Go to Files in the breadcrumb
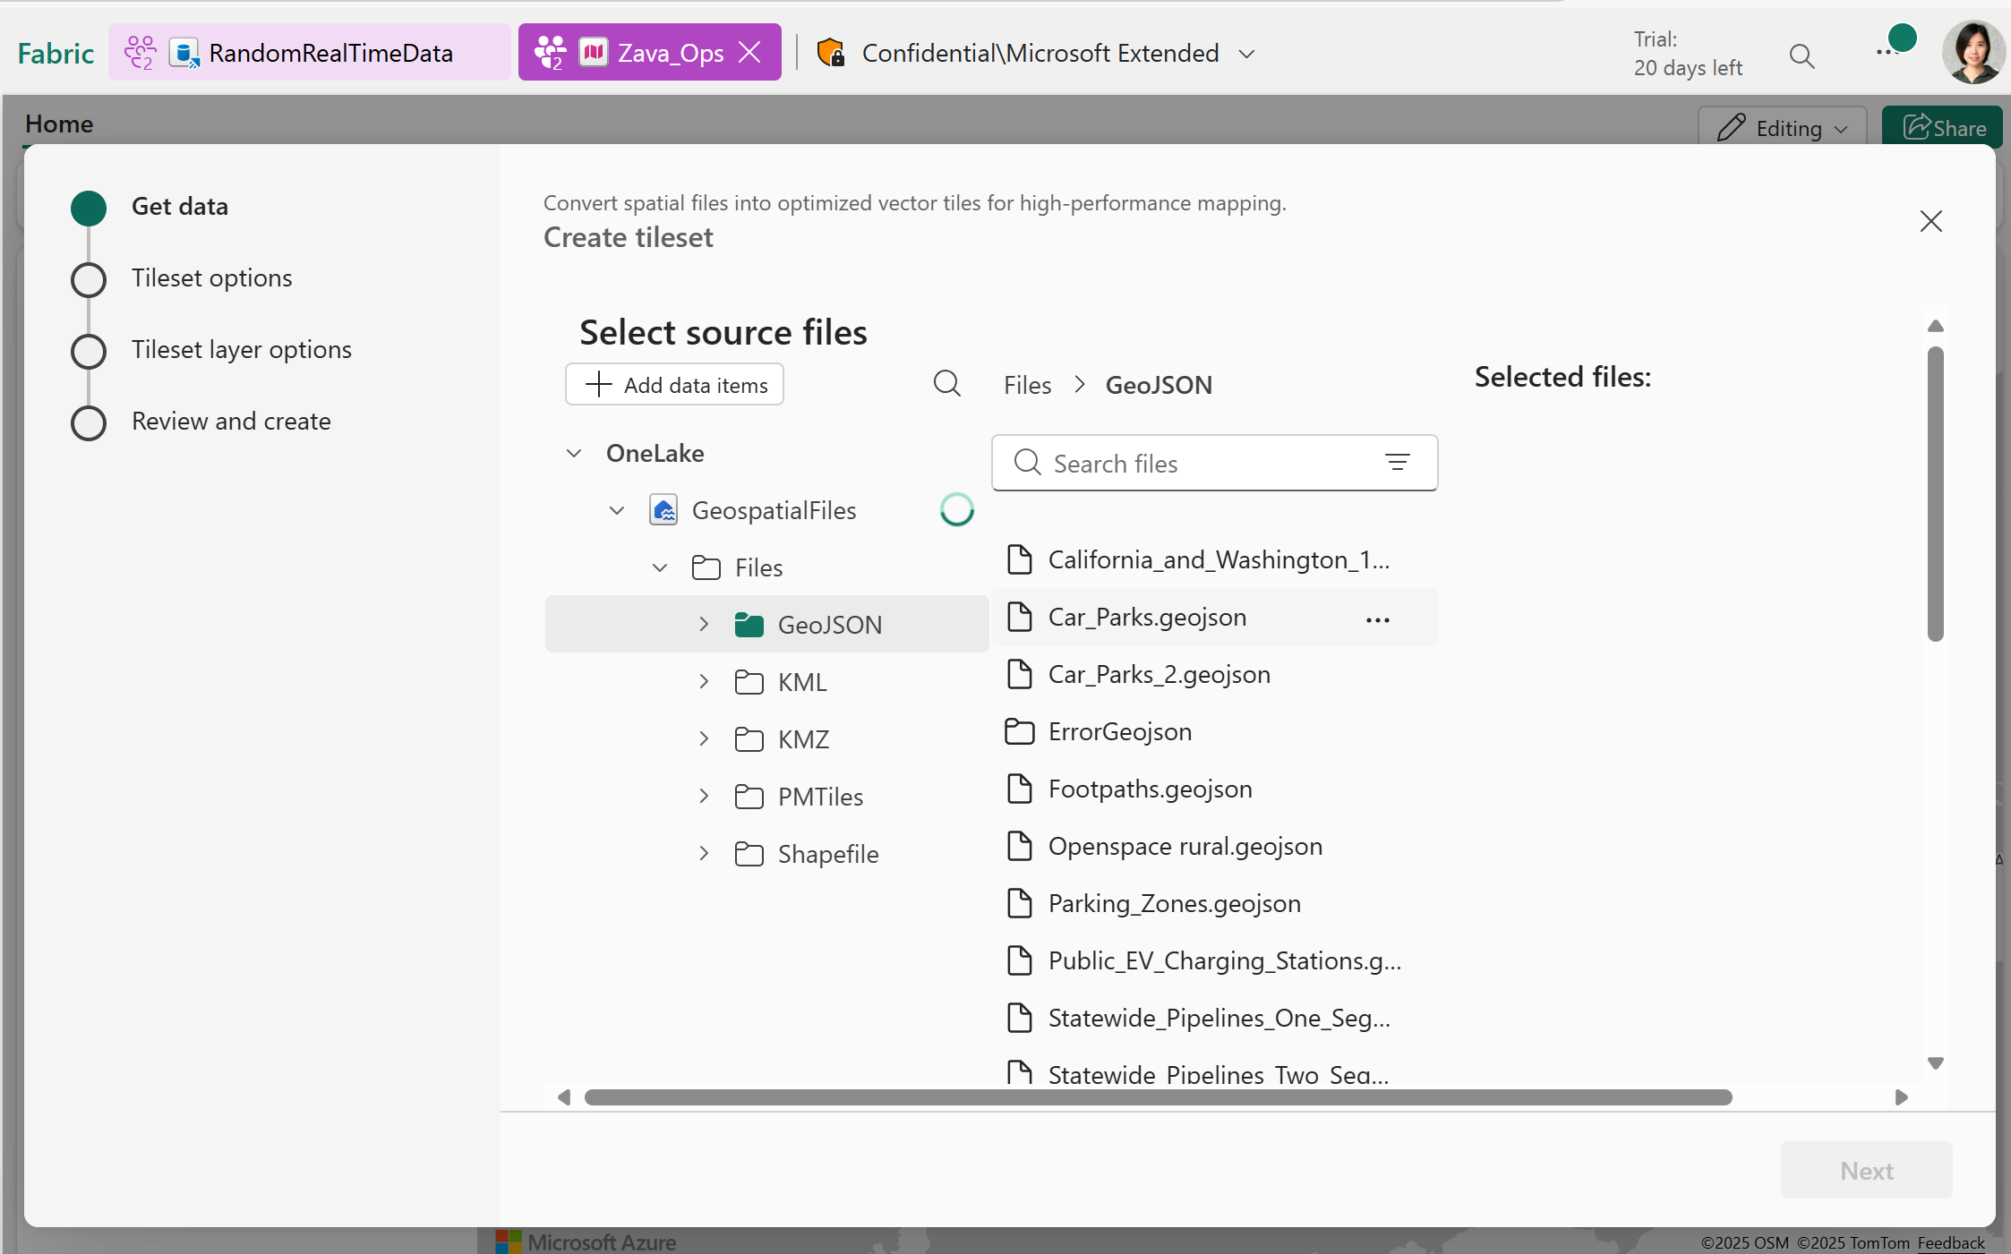This screenshot has width=2011, height=1254. pyautogui.click(x=1027, y=385)
